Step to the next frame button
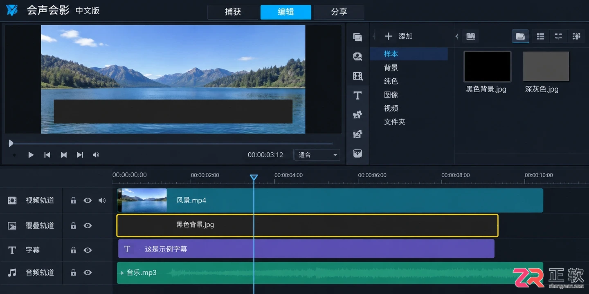 point(80,155)
